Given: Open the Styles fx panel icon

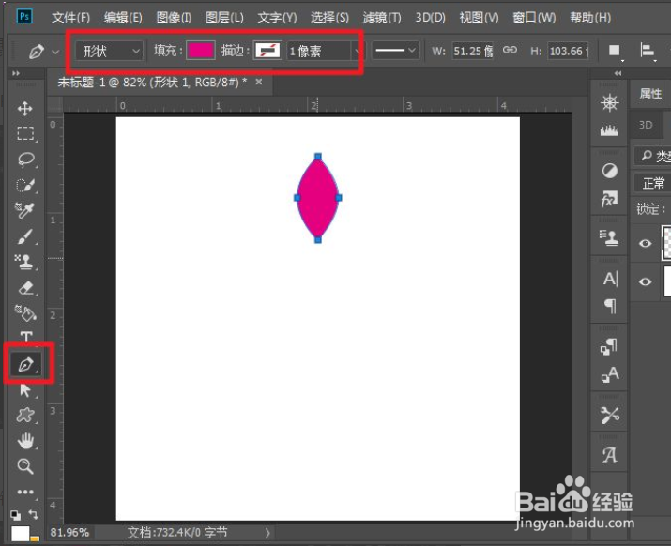Looking at the screenshot, I should 609,199.
